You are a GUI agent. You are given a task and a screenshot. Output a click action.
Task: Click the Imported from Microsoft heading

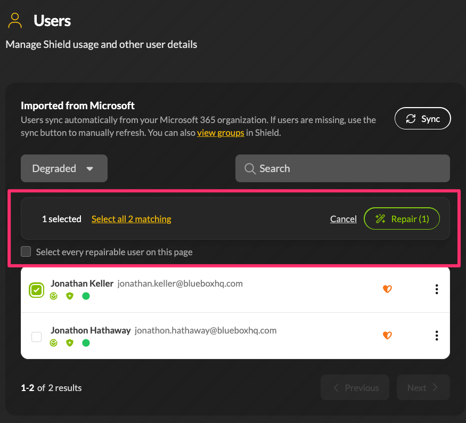tap(78, 105)
